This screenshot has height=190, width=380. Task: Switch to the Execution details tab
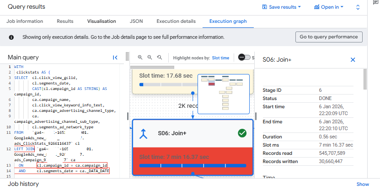[x=176, y=21]
